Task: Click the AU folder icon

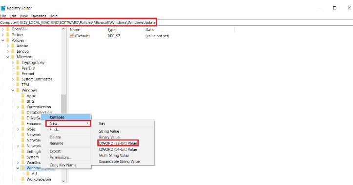Action: pyautogui.click(x=28, y=173)
